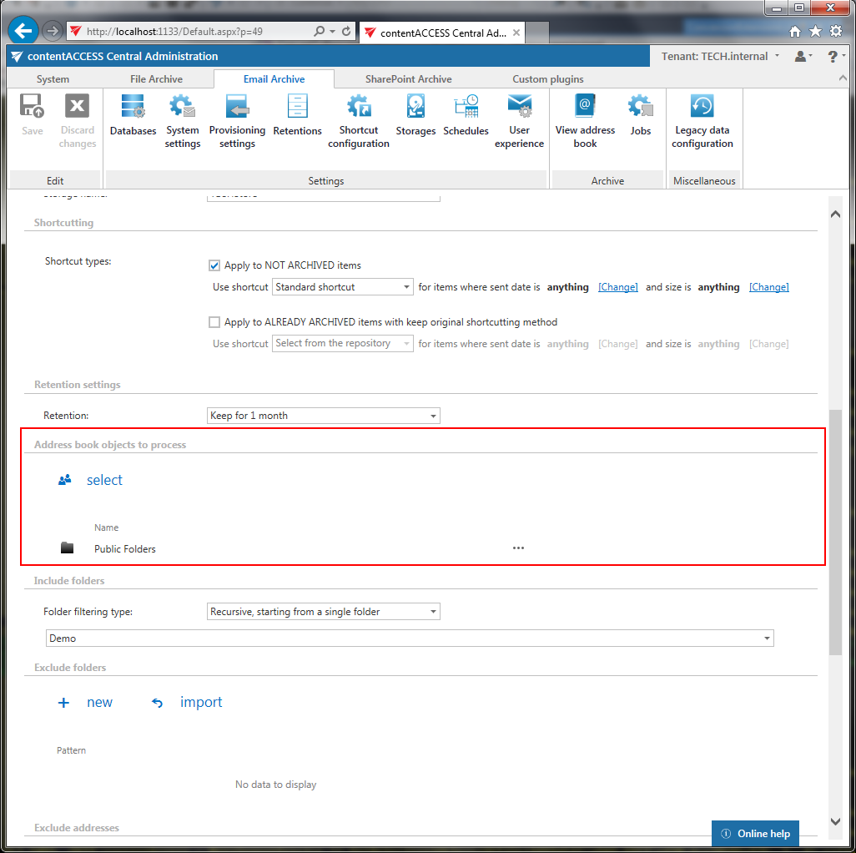This screenshot has width=856, height=853.
Task: Click the browser Forward arrow
Action: (x=53, y=31)
